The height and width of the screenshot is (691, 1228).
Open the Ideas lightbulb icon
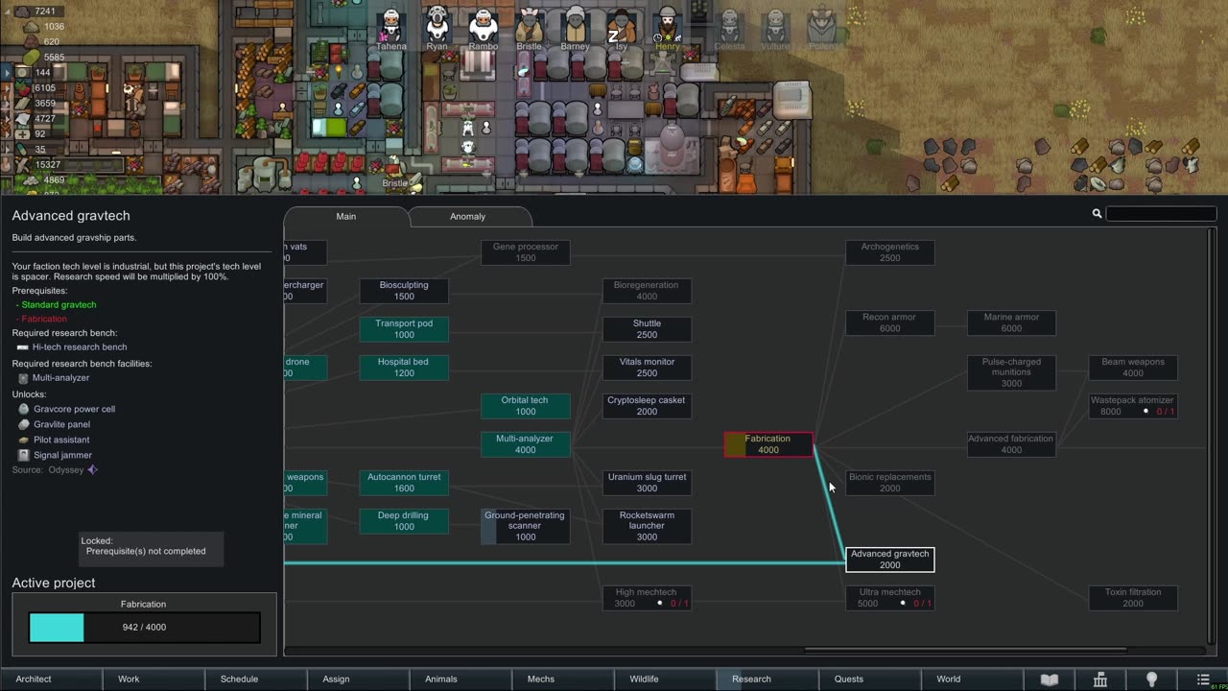click(1152, 679)
